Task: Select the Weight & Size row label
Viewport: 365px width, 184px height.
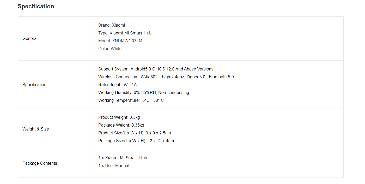Action: pos(36,129)
